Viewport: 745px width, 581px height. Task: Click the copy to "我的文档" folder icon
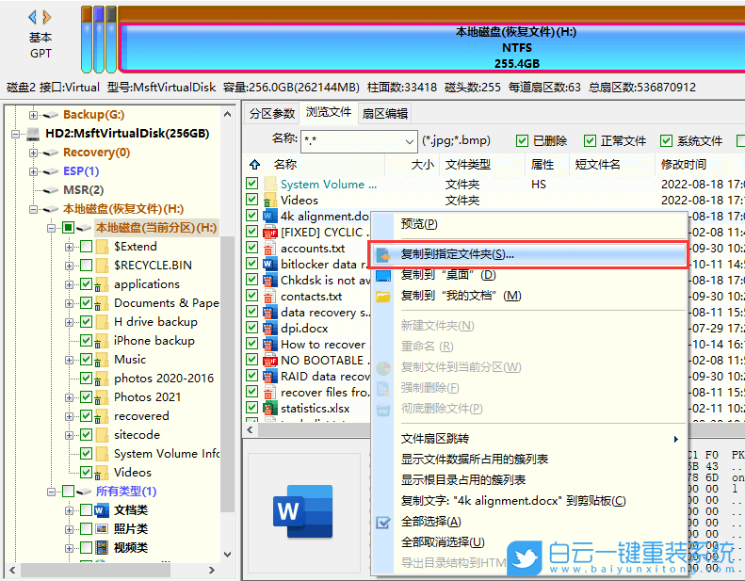tap(383, 296)
